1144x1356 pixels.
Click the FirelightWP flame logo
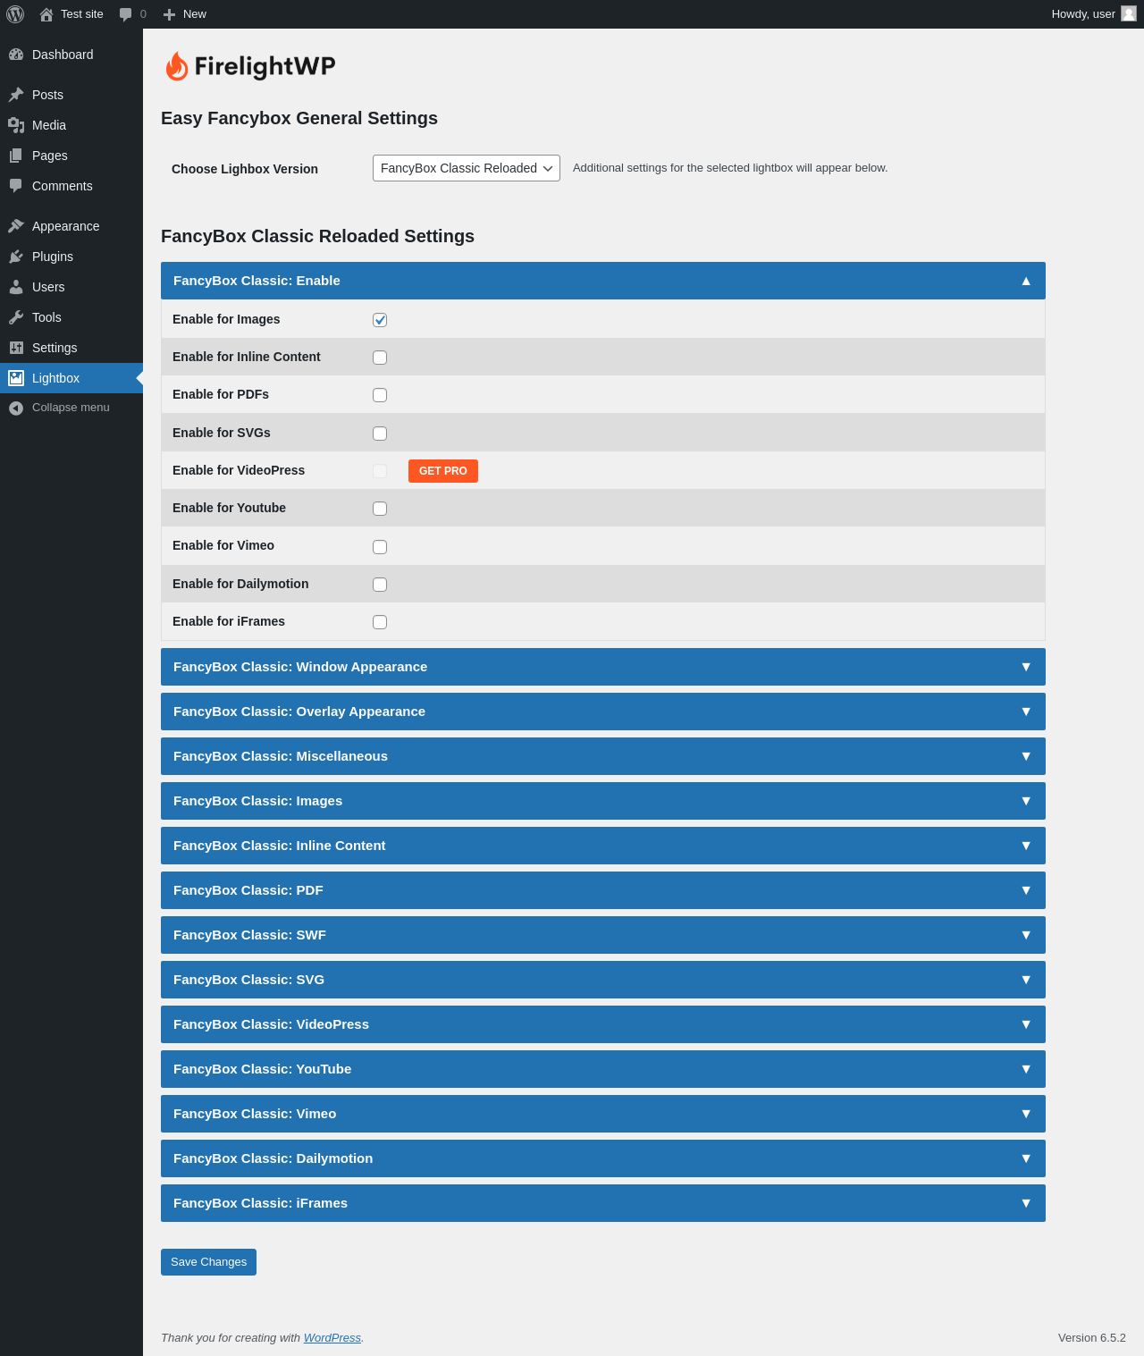click(x=177, y=66)
